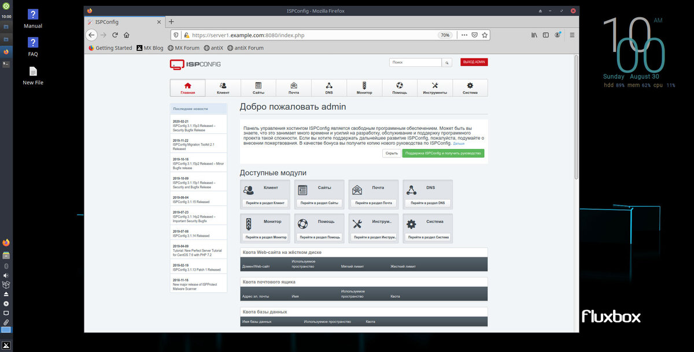Open file manager icon in left dock
Viewport: 694px width, 352px height.
pyautogui.click(x=6, y=255)
